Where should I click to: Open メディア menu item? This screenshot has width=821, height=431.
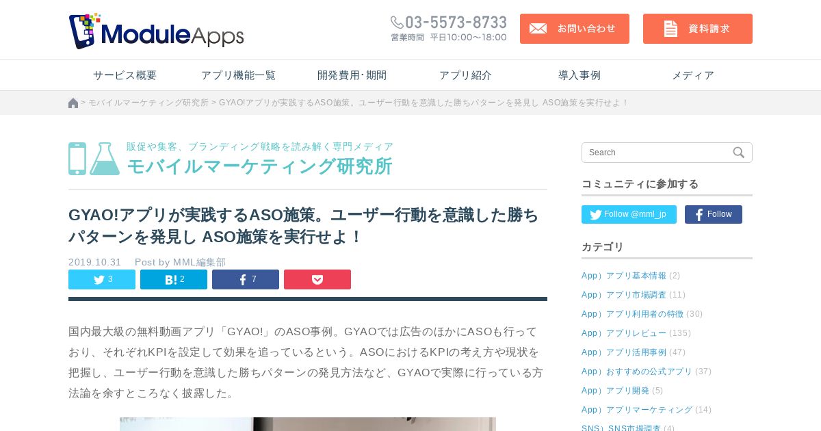(x=693, y=75)
